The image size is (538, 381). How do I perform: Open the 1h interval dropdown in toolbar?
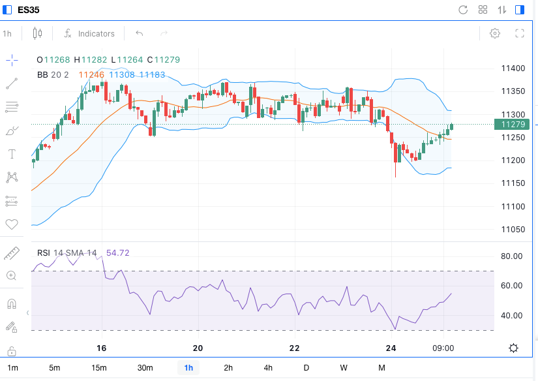click(7, 33)
